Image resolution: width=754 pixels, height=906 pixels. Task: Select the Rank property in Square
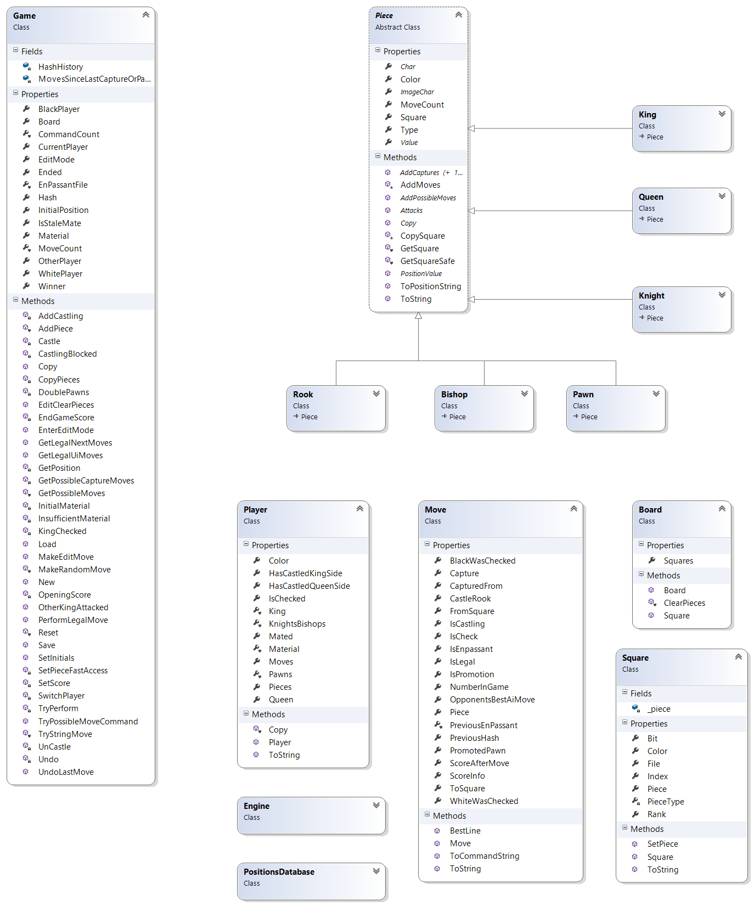pos(656,814)
